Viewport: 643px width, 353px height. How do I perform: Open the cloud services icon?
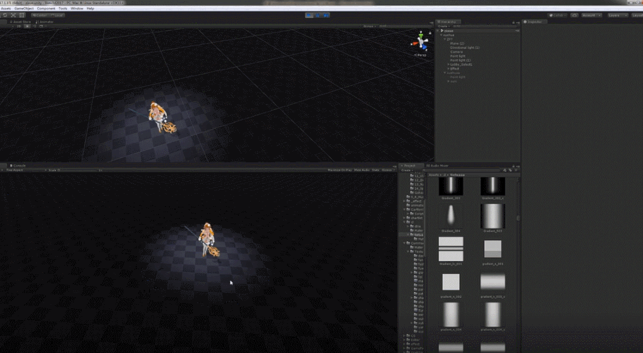575,15
